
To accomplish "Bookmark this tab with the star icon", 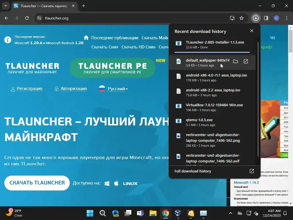I will tap(241, 18).
